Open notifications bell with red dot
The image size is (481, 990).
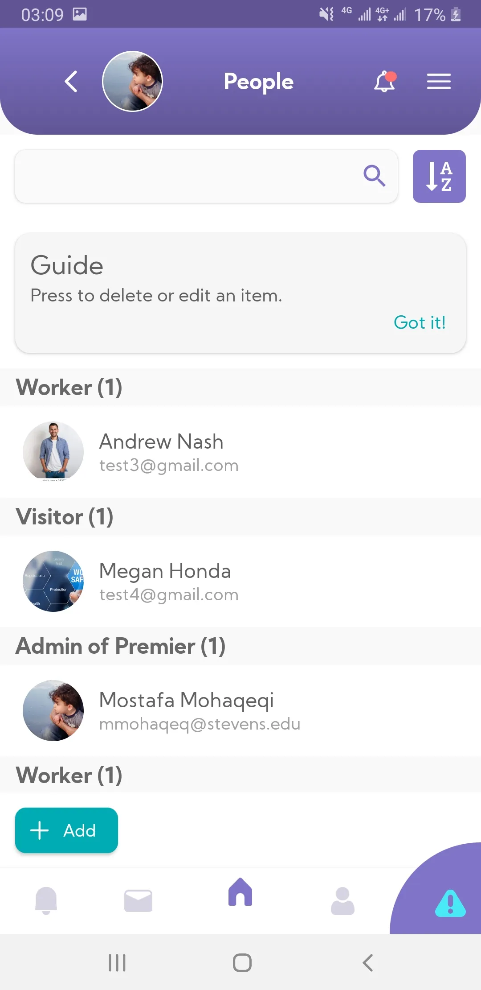pos(384,82)
